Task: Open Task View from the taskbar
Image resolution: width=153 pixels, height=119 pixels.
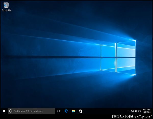Action: (59, 111)
